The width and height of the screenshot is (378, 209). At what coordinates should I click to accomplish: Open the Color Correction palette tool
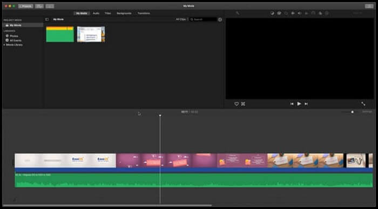[x=279, y=13]
